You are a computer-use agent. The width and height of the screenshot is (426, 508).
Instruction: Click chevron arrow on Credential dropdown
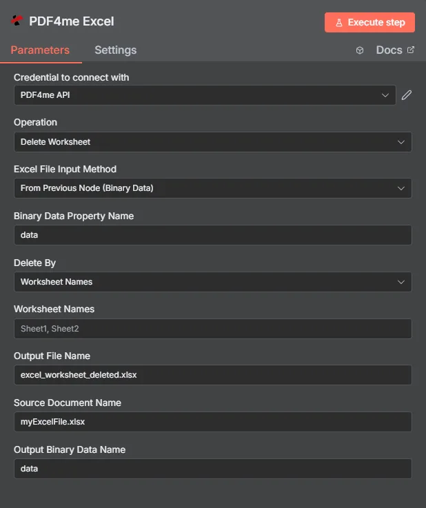point(385,95)
